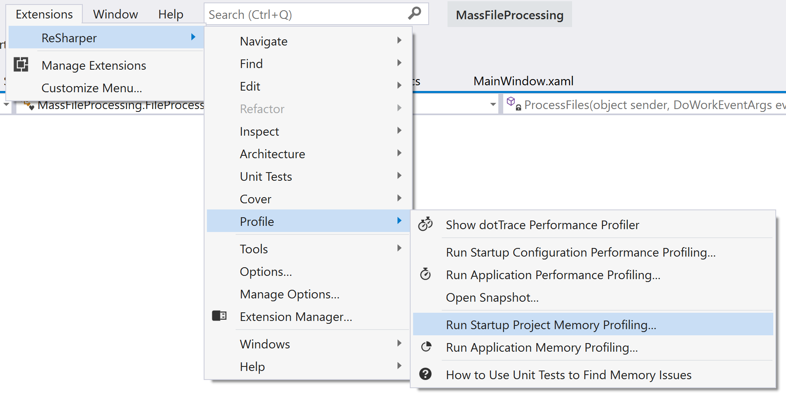Choose Open Snapshot from the Profile submenu

coord(492,298)
